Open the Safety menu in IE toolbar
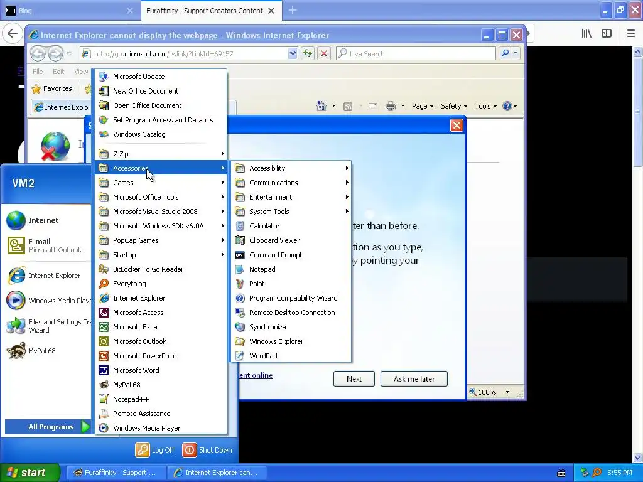 pos(454,106)
